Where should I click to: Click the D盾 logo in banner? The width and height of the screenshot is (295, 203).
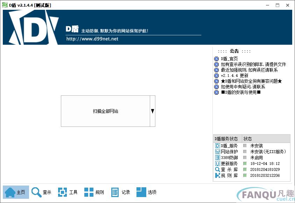click(x=34, y=27)
